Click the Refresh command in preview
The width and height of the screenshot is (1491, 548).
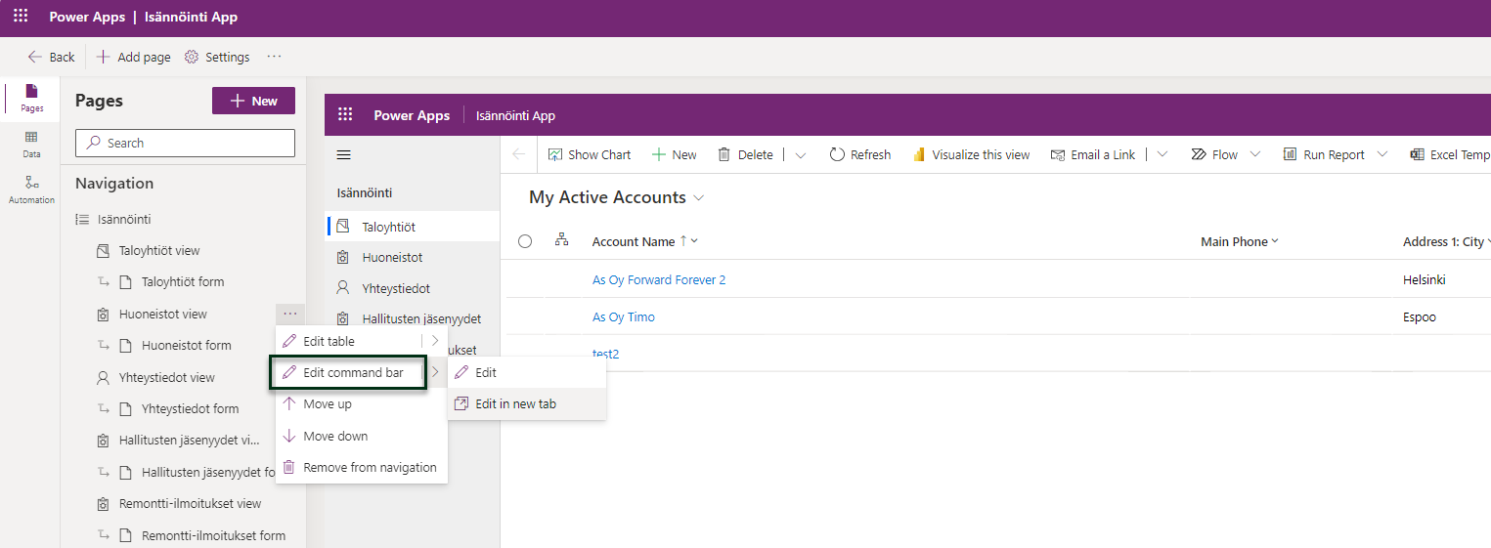coord(859,154)
